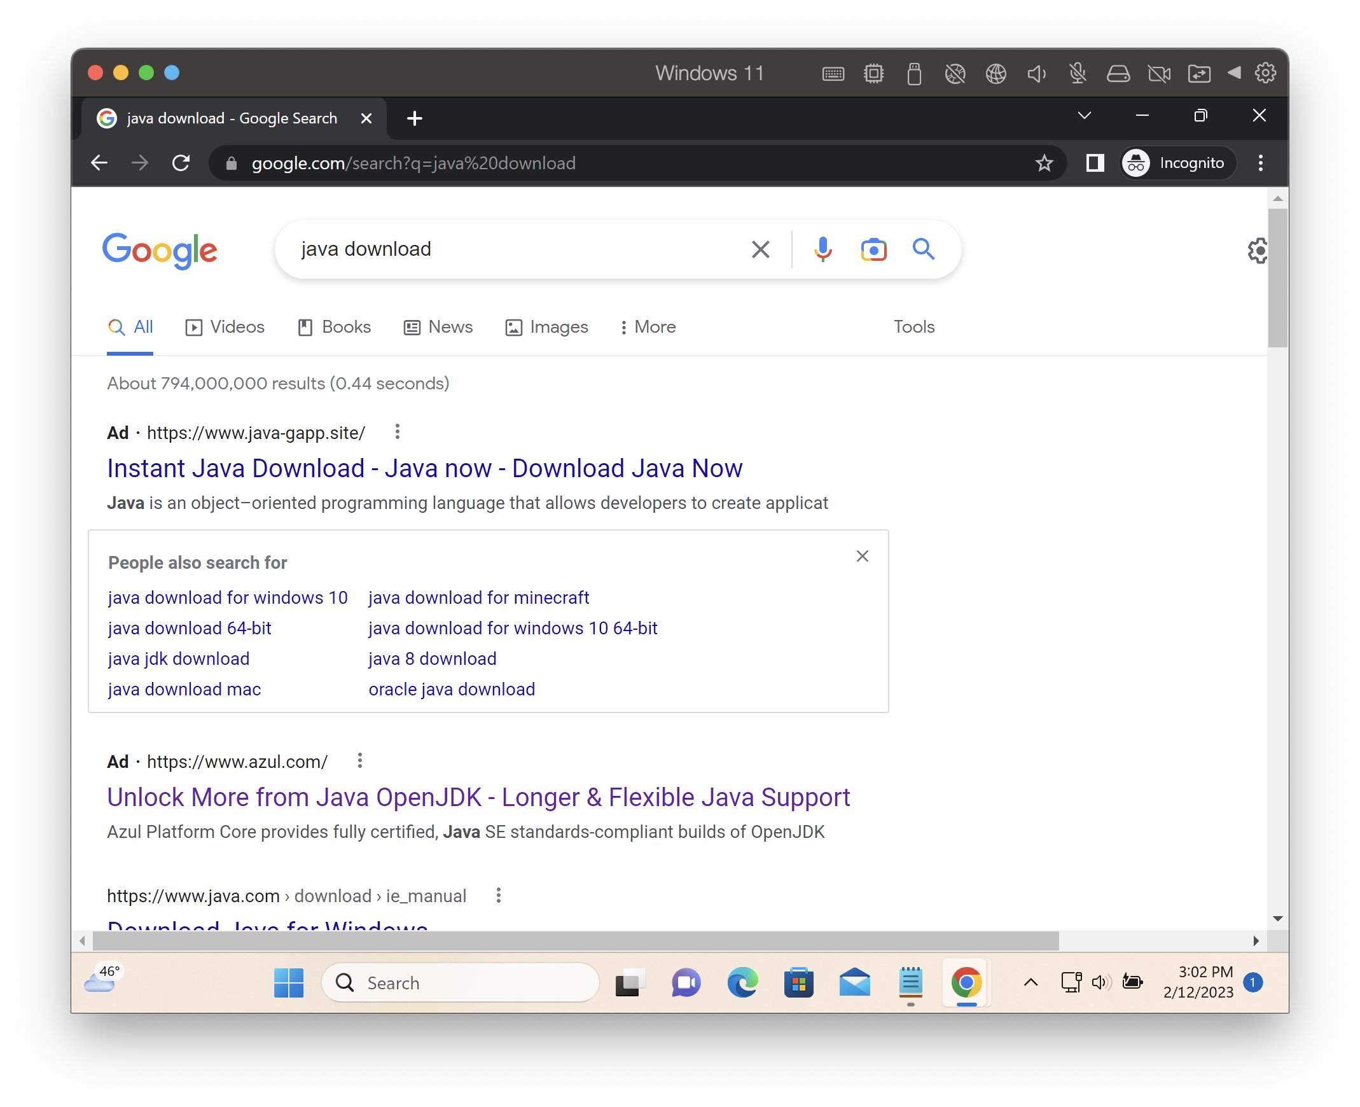1360x1107 pixels.
Task: Toggle VM microphone mute in toolbar
Action: pyautogui.click(x=1077, y=73)
